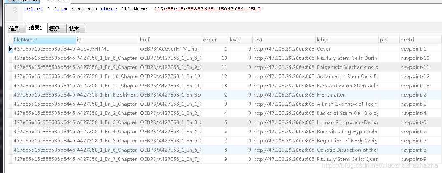Viewport: 442px width, 173px height.
Task: Click the id column header
Action: pos(107,40)
